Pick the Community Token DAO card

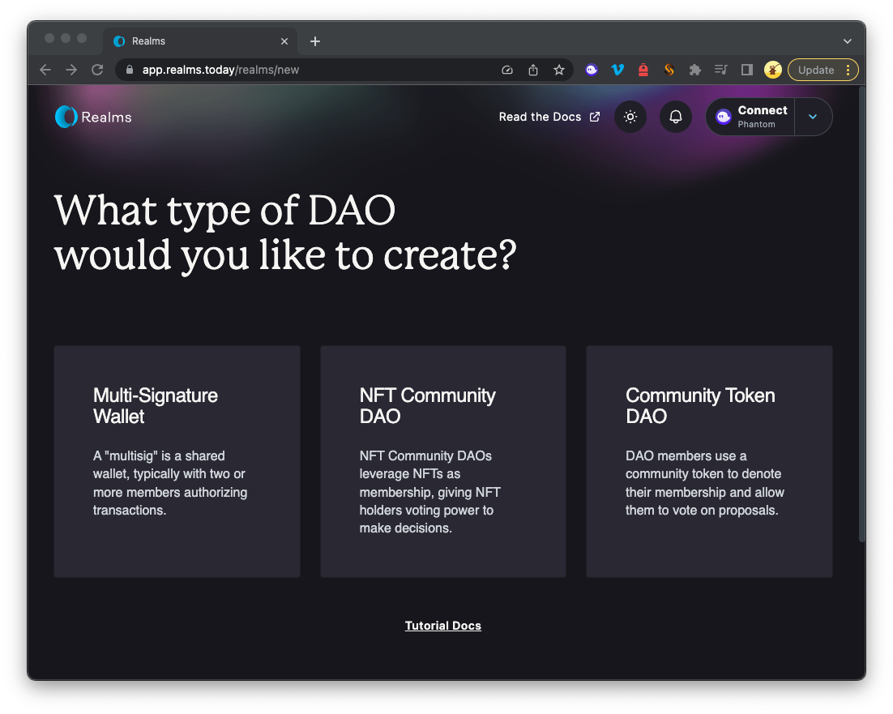coord(709,461)
